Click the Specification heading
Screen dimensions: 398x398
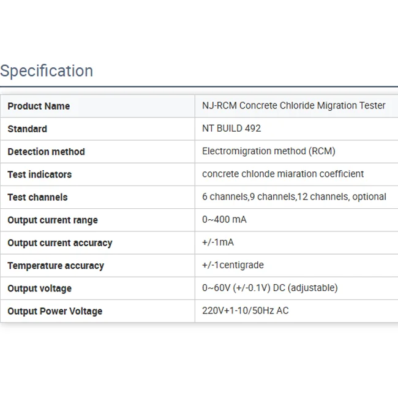pos(47,71)
